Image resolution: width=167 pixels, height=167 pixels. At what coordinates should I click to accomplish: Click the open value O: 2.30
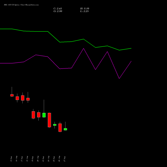tap(58, 11)
